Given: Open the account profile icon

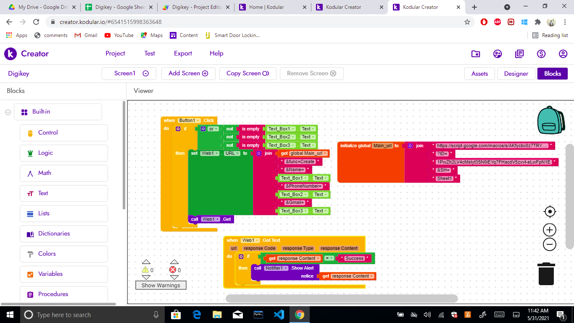Looking at the screenshot, I should [563, 54].
